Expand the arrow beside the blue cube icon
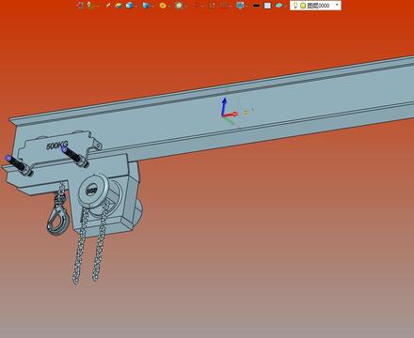The image size is (414, 338). click(136, 6)
